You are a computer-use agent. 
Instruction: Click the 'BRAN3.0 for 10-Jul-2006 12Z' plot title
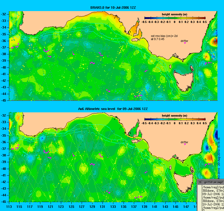click(x=113, y=8)
